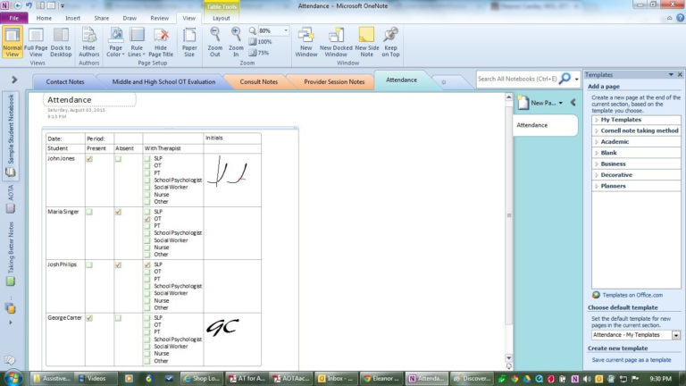Click New Page button
The image size is (686, 386).
[538, 103]
